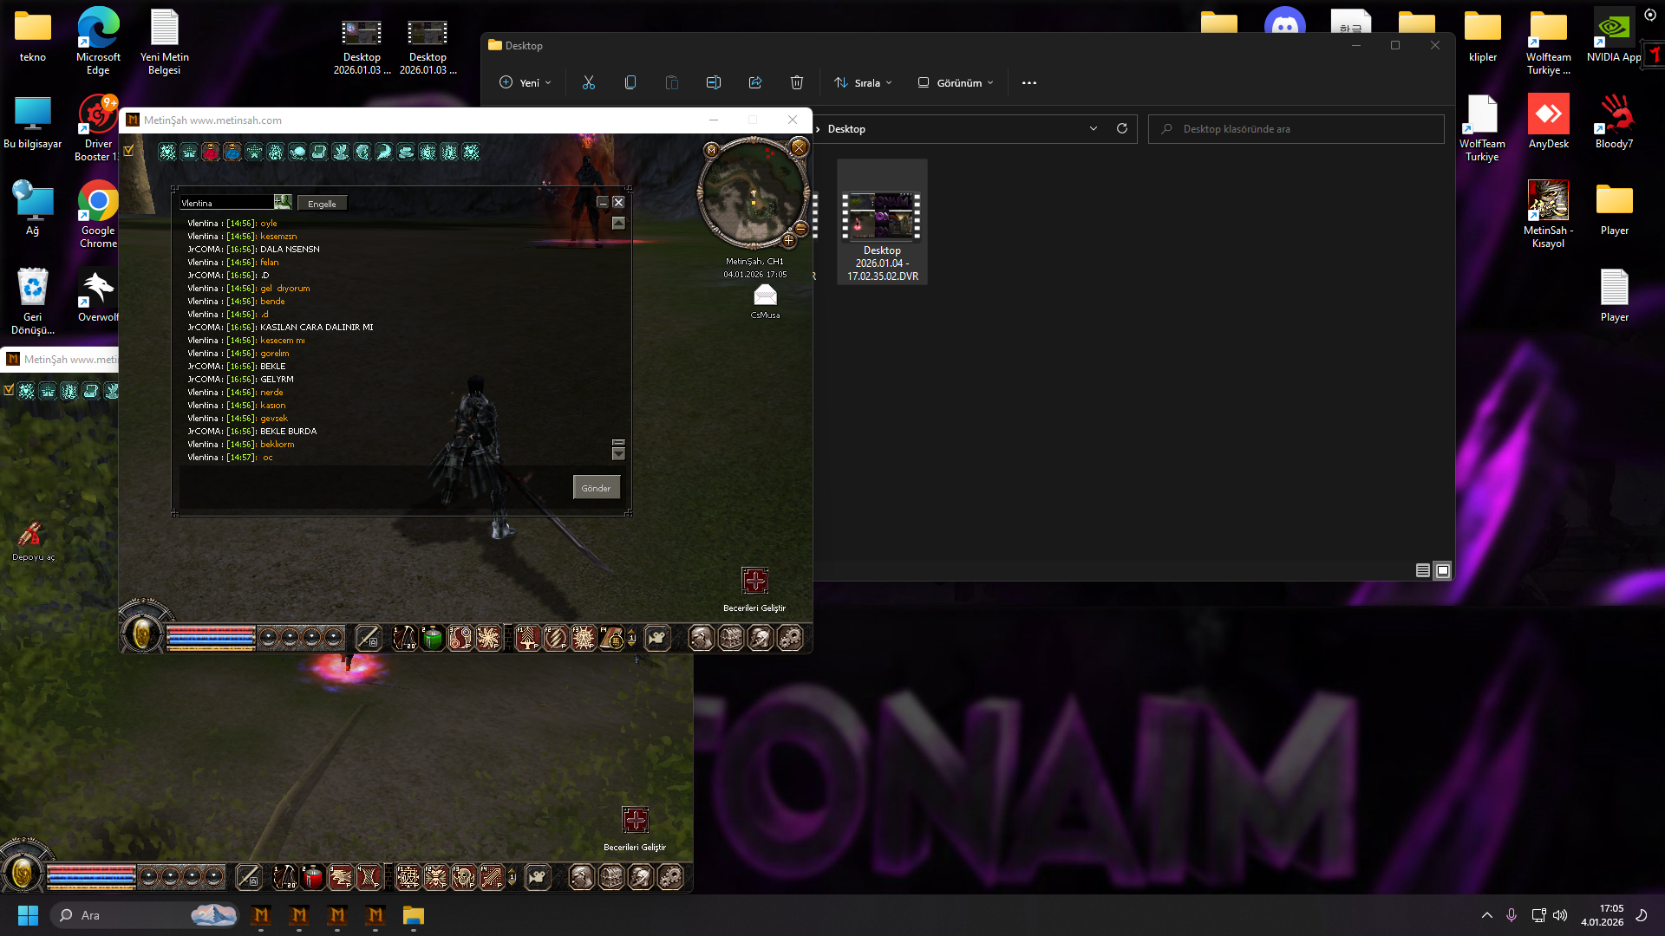Click the Cut icon in File Explorer toolbar
Screen dimensions: 1665x936
[589, 82]
